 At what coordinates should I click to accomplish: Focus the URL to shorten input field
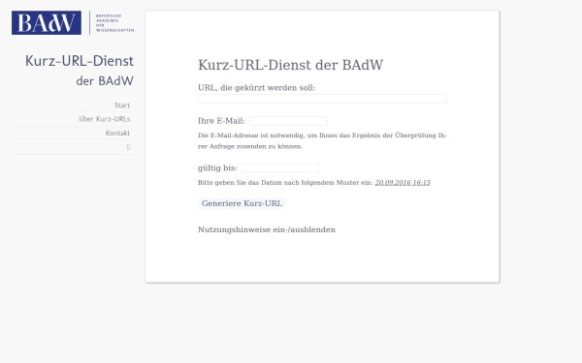pos(322,99)
